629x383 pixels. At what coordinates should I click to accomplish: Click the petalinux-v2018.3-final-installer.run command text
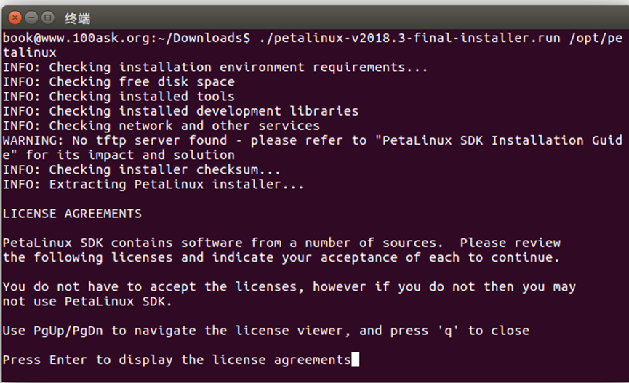pyautogui.click(x=409, y=38)
